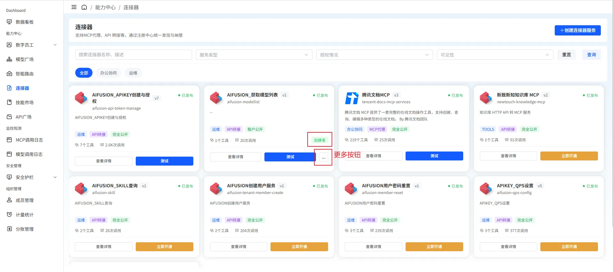The height and width of the screenshot is (272, 613).
Task: Open MCP调用日志 in the sidebar
Action: coord(29,140)
